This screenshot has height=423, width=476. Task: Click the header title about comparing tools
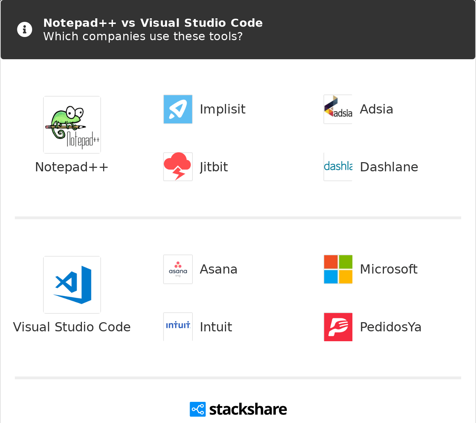point(153,23)
